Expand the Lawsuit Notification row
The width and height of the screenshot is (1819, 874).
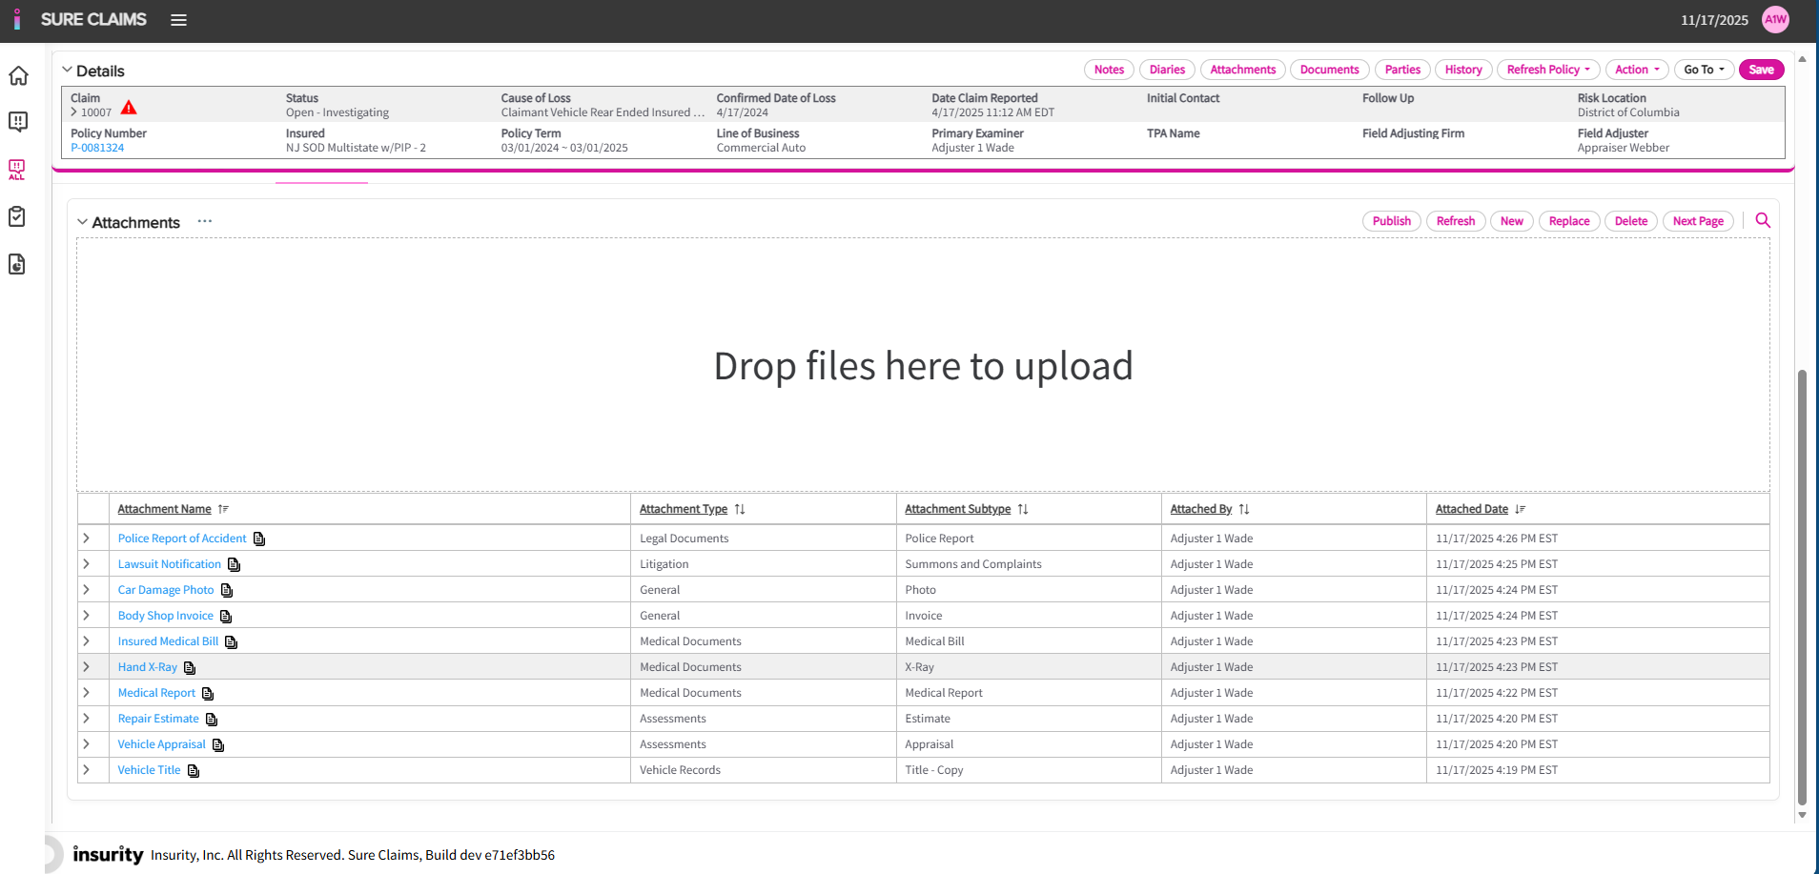pos(87,564)
